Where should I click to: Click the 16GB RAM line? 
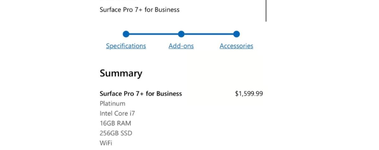point(115,123)
